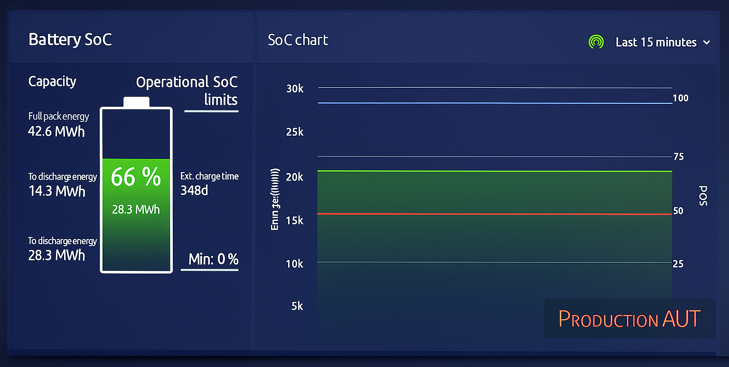Screen dimensions: 729x367
Task: Click the Min: 0 % limit value
Action: click(x=213, y=259)
